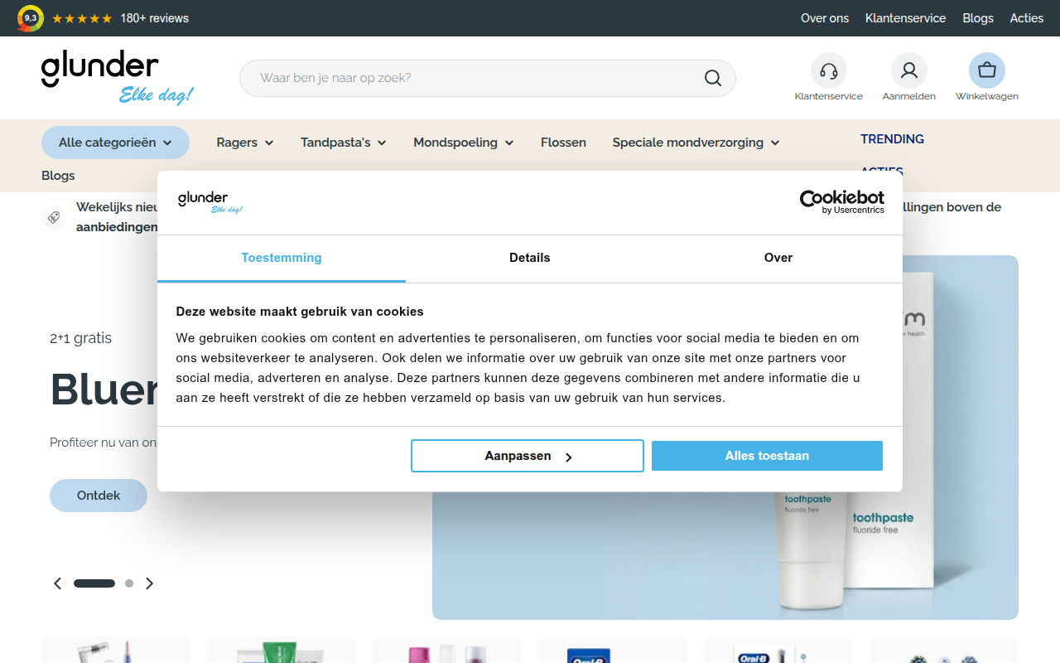Open the Over ons link

pos(825,18)
